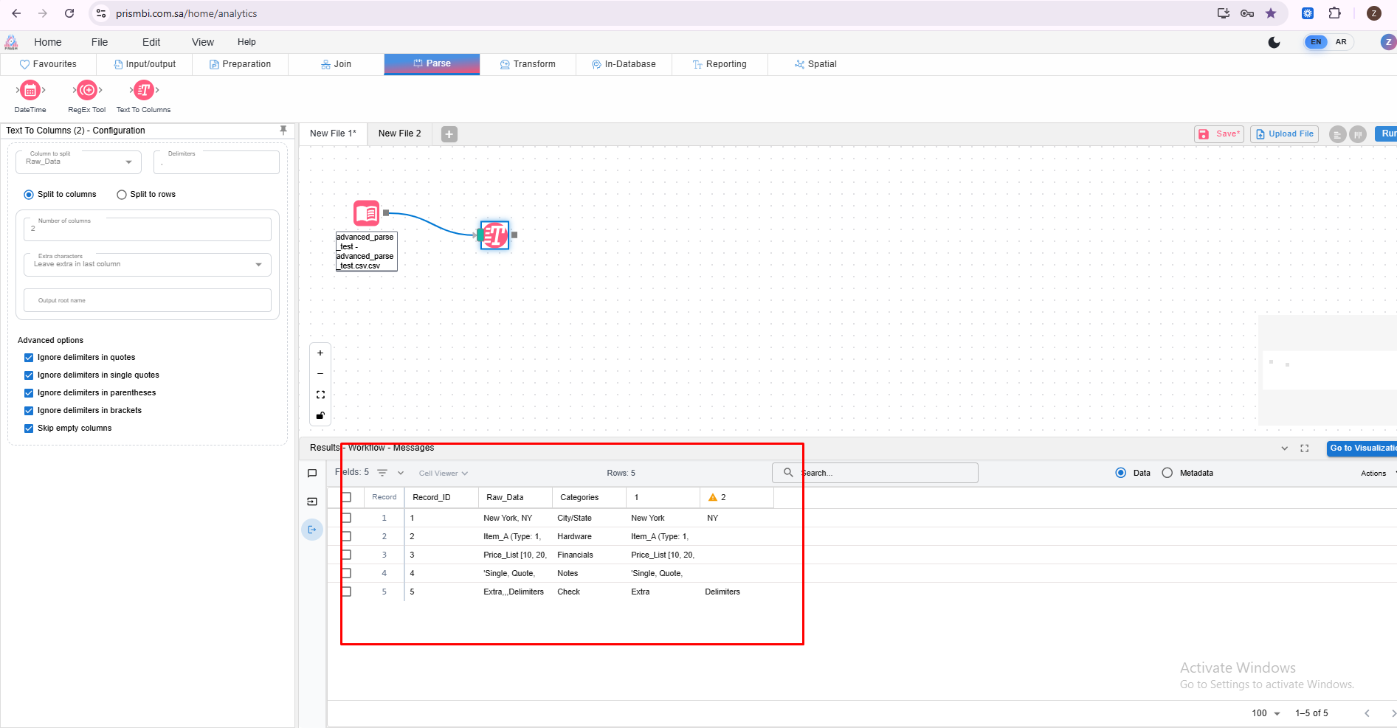Image resolution: width=1397 pixels, height=728 pixels.
Task: Switch to the Transform tab
Action: tap(528, 64)
